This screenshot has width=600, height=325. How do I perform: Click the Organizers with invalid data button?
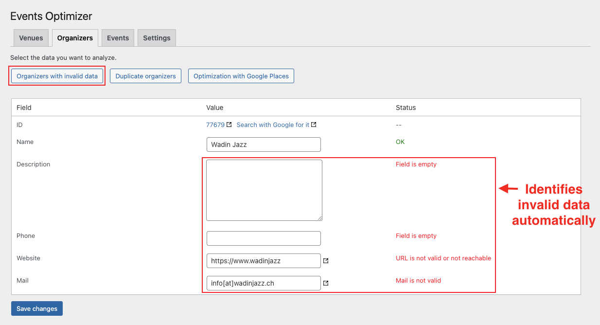pos(56,76)
